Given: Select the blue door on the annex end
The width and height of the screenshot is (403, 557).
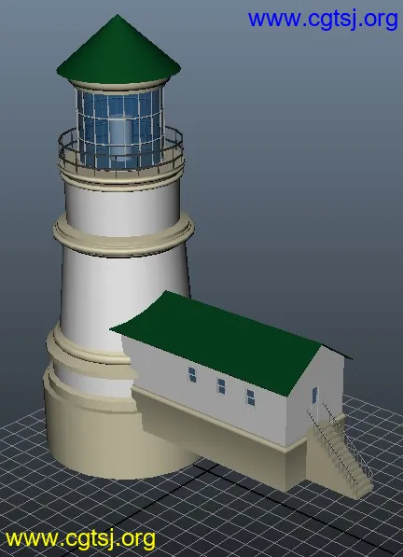Looking at the screenshot, I should 314,396.
